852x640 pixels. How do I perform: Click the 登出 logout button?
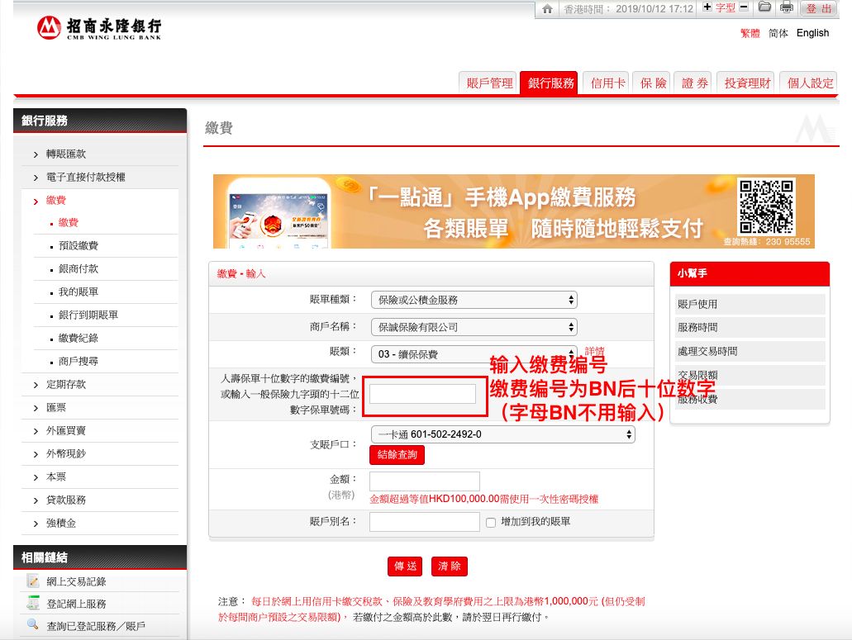818,8
